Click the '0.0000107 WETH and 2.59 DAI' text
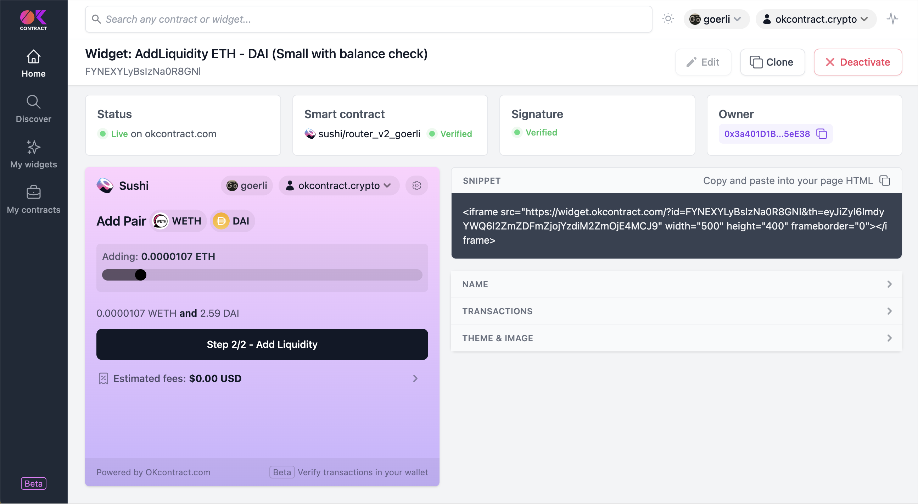 click(x=168, y=313)
